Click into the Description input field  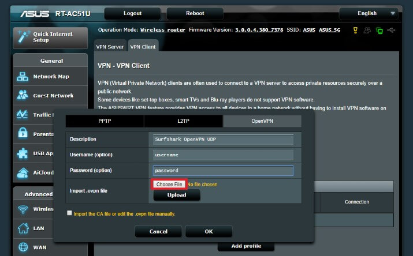coord(223,139)
